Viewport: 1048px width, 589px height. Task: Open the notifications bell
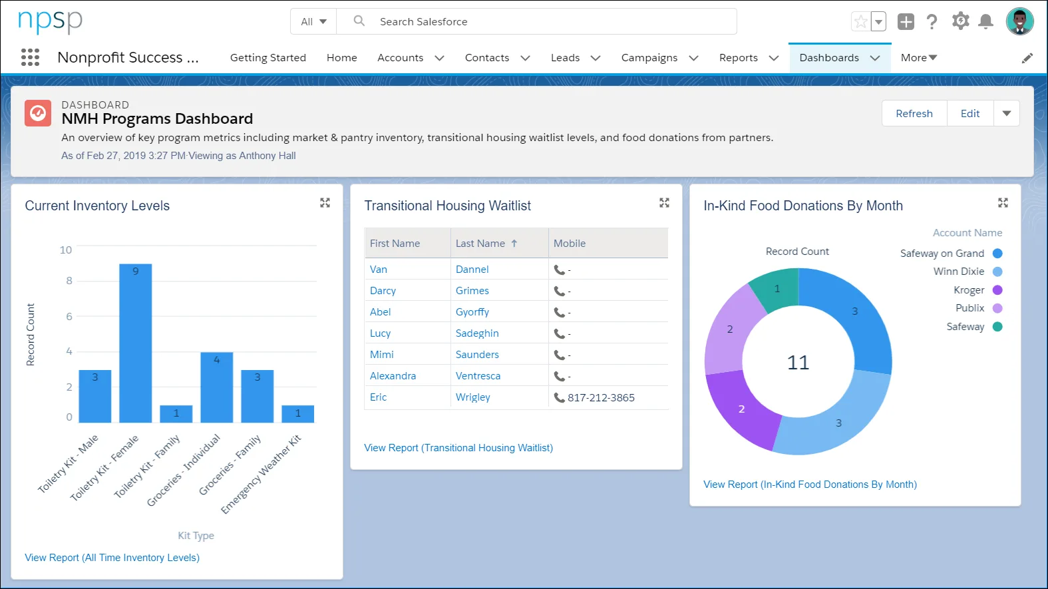[x=986, y=21]
